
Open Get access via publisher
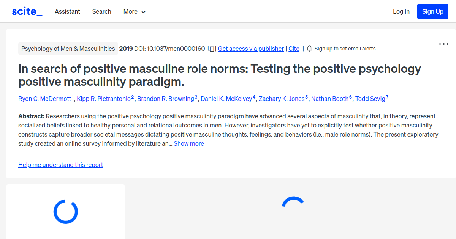pyautogui.click(x=250, y=49)
